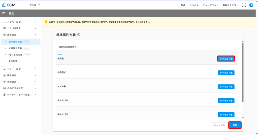This screenshot has width=258, height=135.
Task: Click the viewer badge beside 拡張属性定義
Action: [x=27, y=48]
